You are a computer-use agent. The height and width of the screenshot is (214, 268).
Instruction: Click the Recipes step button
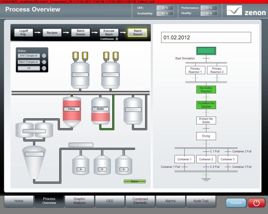[52, 33]
